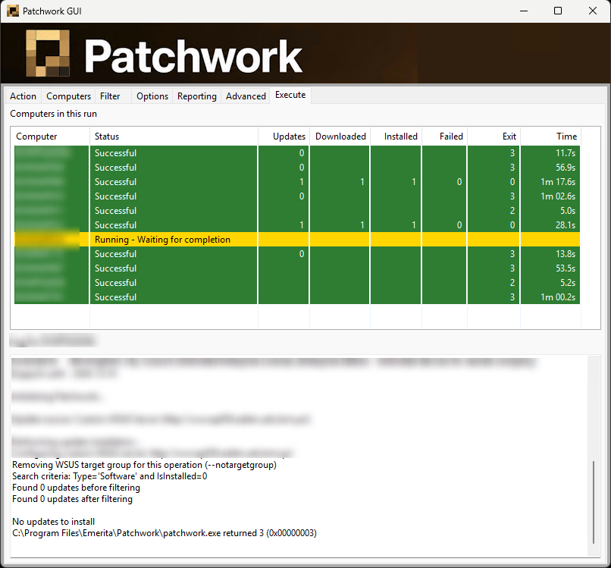Viewport: 611px width, 568px height.
Task: Select the Execute tab
Action: tap(290, 95)
